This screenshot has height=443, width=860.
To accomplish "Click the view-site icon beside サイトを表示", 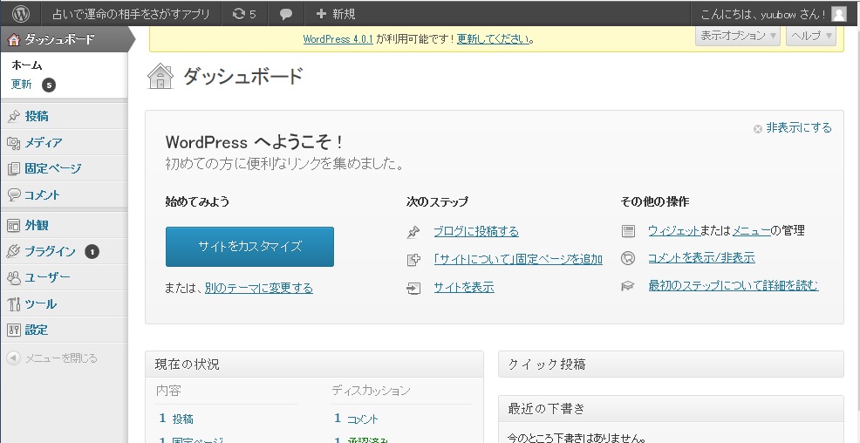I will 413,288.
